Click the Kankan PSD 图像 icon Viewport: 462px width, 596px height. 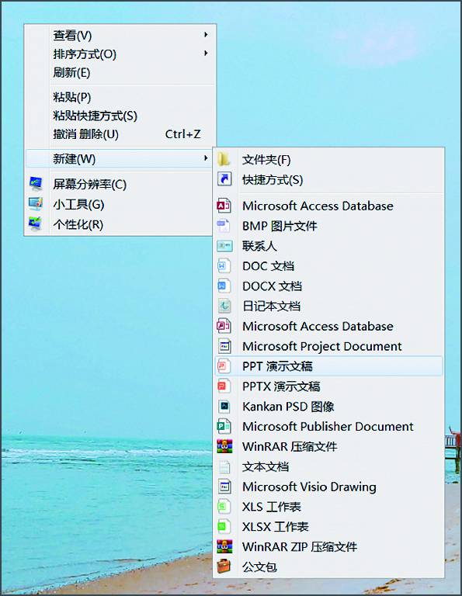point(224,406)
